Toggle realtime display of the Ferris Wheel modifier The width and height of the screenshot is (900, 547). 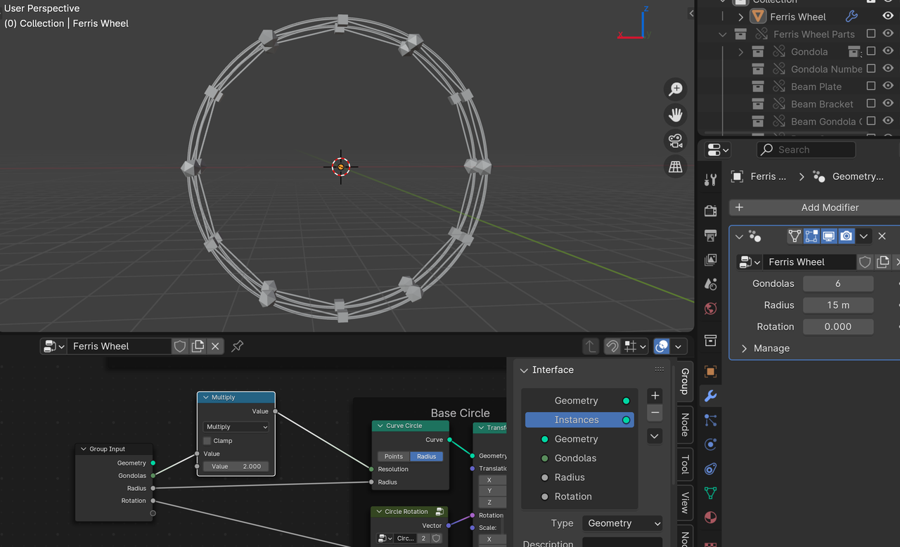[x=829, y=236]
